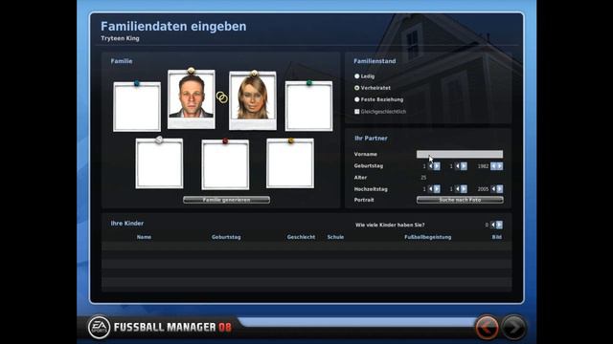Viewport: 613px width, 344px height.
Task: Decrease Geburtstag year 1982
Action: 494,166
